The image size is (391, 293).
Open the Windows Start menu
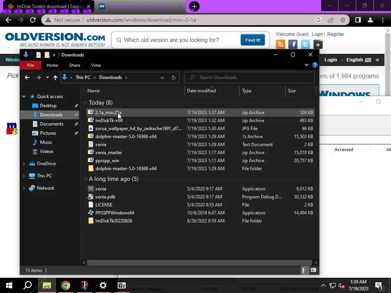9,285
